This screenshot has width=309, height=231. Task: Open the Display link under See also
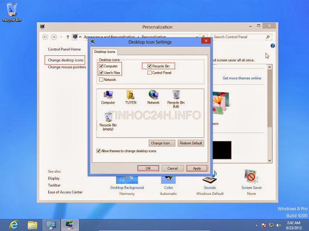(54, 179)
